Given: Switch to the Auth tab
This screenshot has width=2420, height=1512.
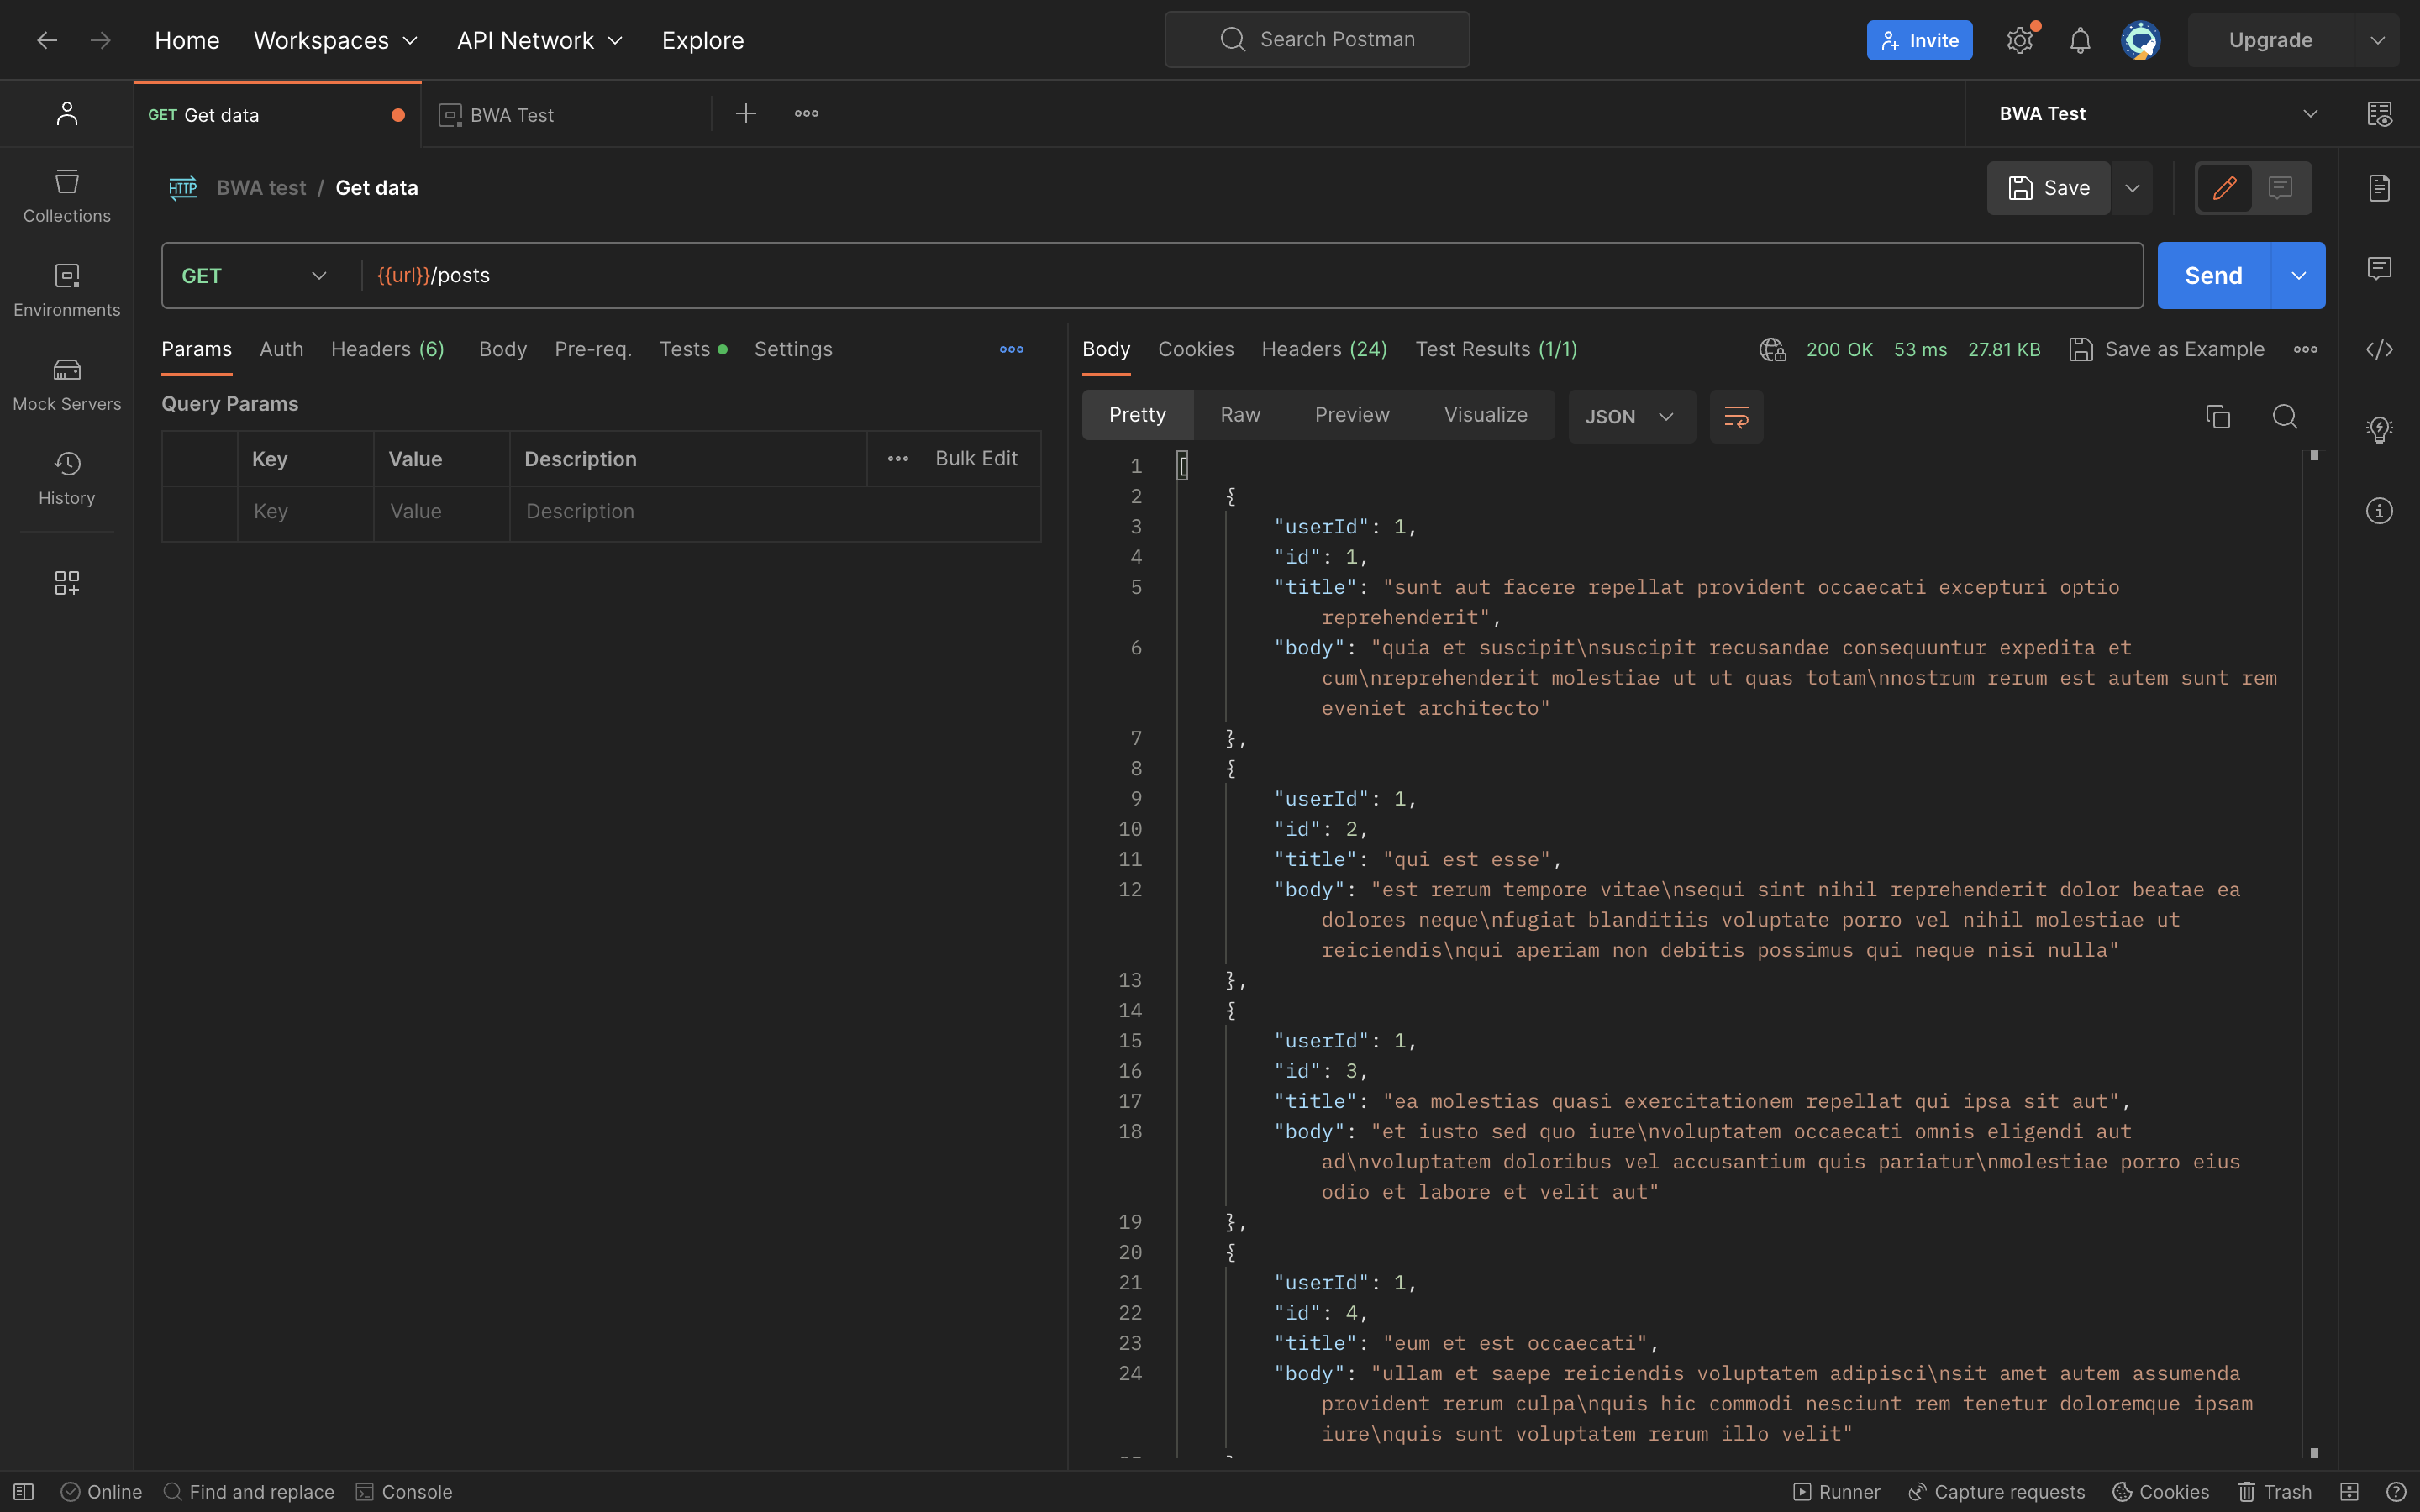Looking at the screenshot, I should [281, 349].
